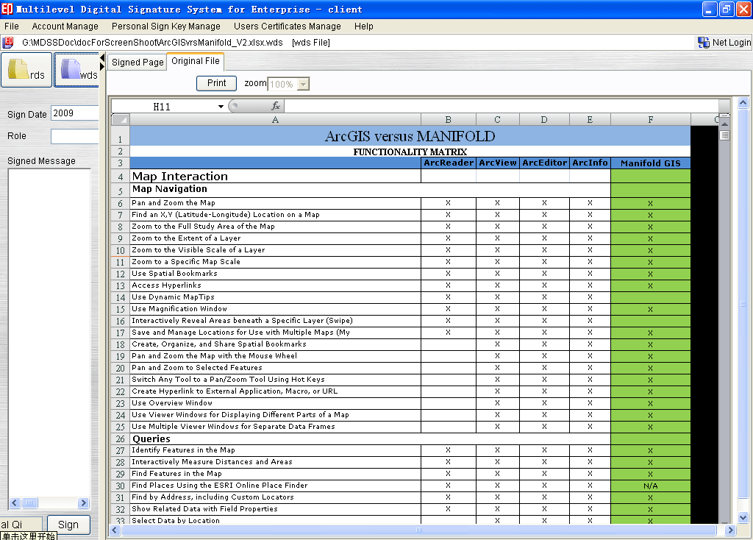Click the 'Identify Features in the Map' cell
The image size is (753, 540).
(275, 450)
